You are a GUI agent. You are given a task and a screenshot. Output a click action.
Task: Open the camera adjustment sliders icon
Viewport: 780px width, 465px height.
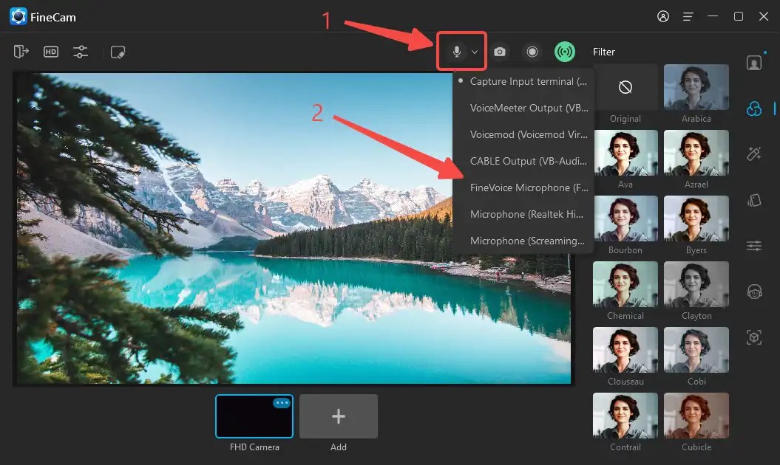(x=81, y=52)
